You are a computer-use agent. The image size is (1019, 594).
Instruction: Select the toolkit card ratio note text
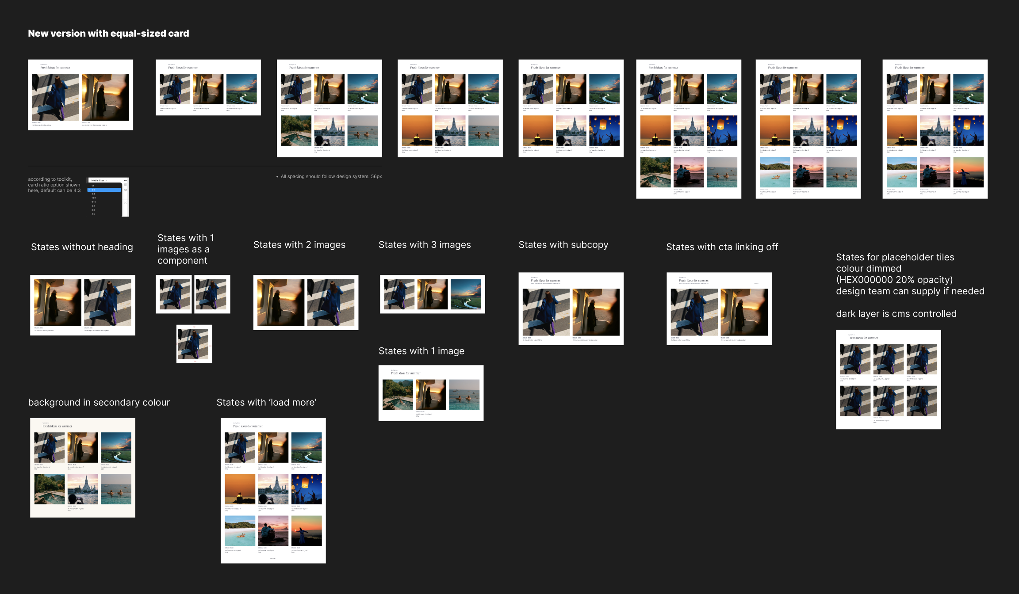54,185
